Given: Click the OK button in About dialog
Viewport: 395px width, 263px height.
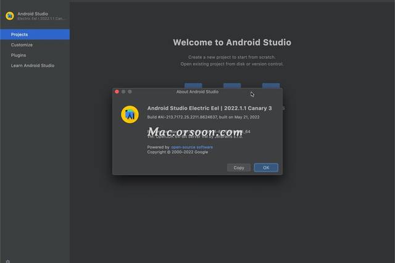Looking at the screenshot, I should tap(266, 167).
